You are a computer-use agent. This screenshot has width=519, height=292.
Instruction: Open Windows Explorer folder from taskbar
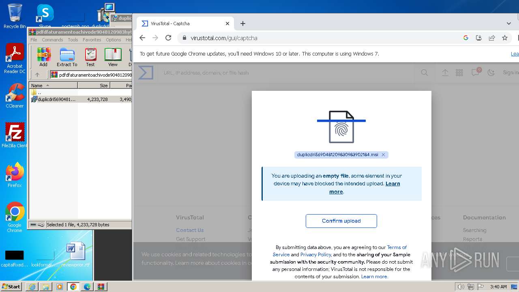[46, 287]
